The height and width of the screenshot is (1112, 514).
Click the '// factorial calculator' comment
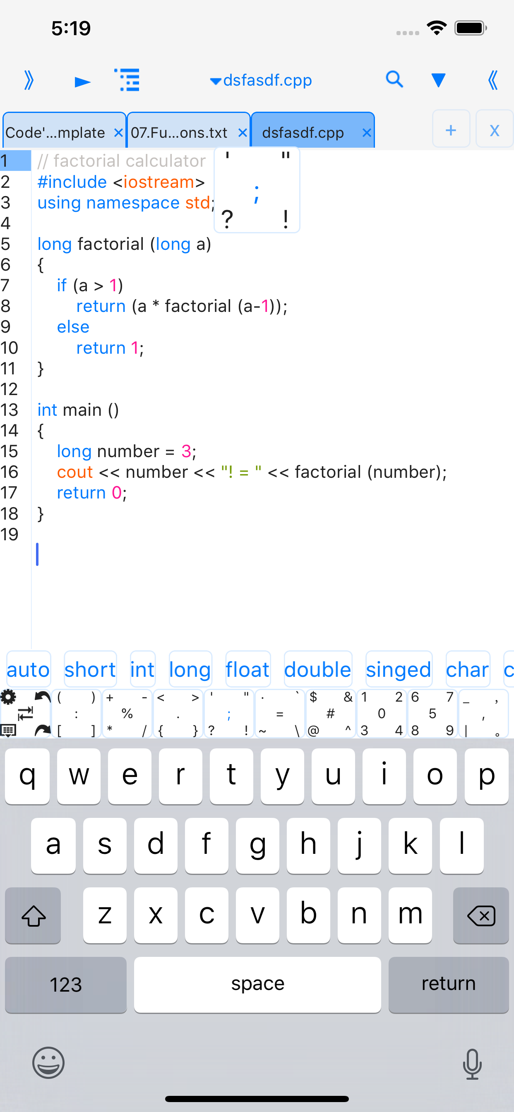click(x=121, y=161)
